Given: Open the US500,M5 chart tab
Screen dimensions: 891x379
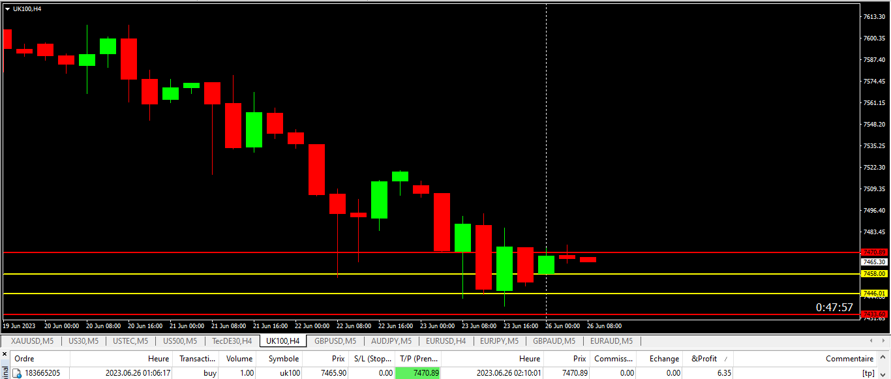Looking at the screenshot, I should [179, 341].
